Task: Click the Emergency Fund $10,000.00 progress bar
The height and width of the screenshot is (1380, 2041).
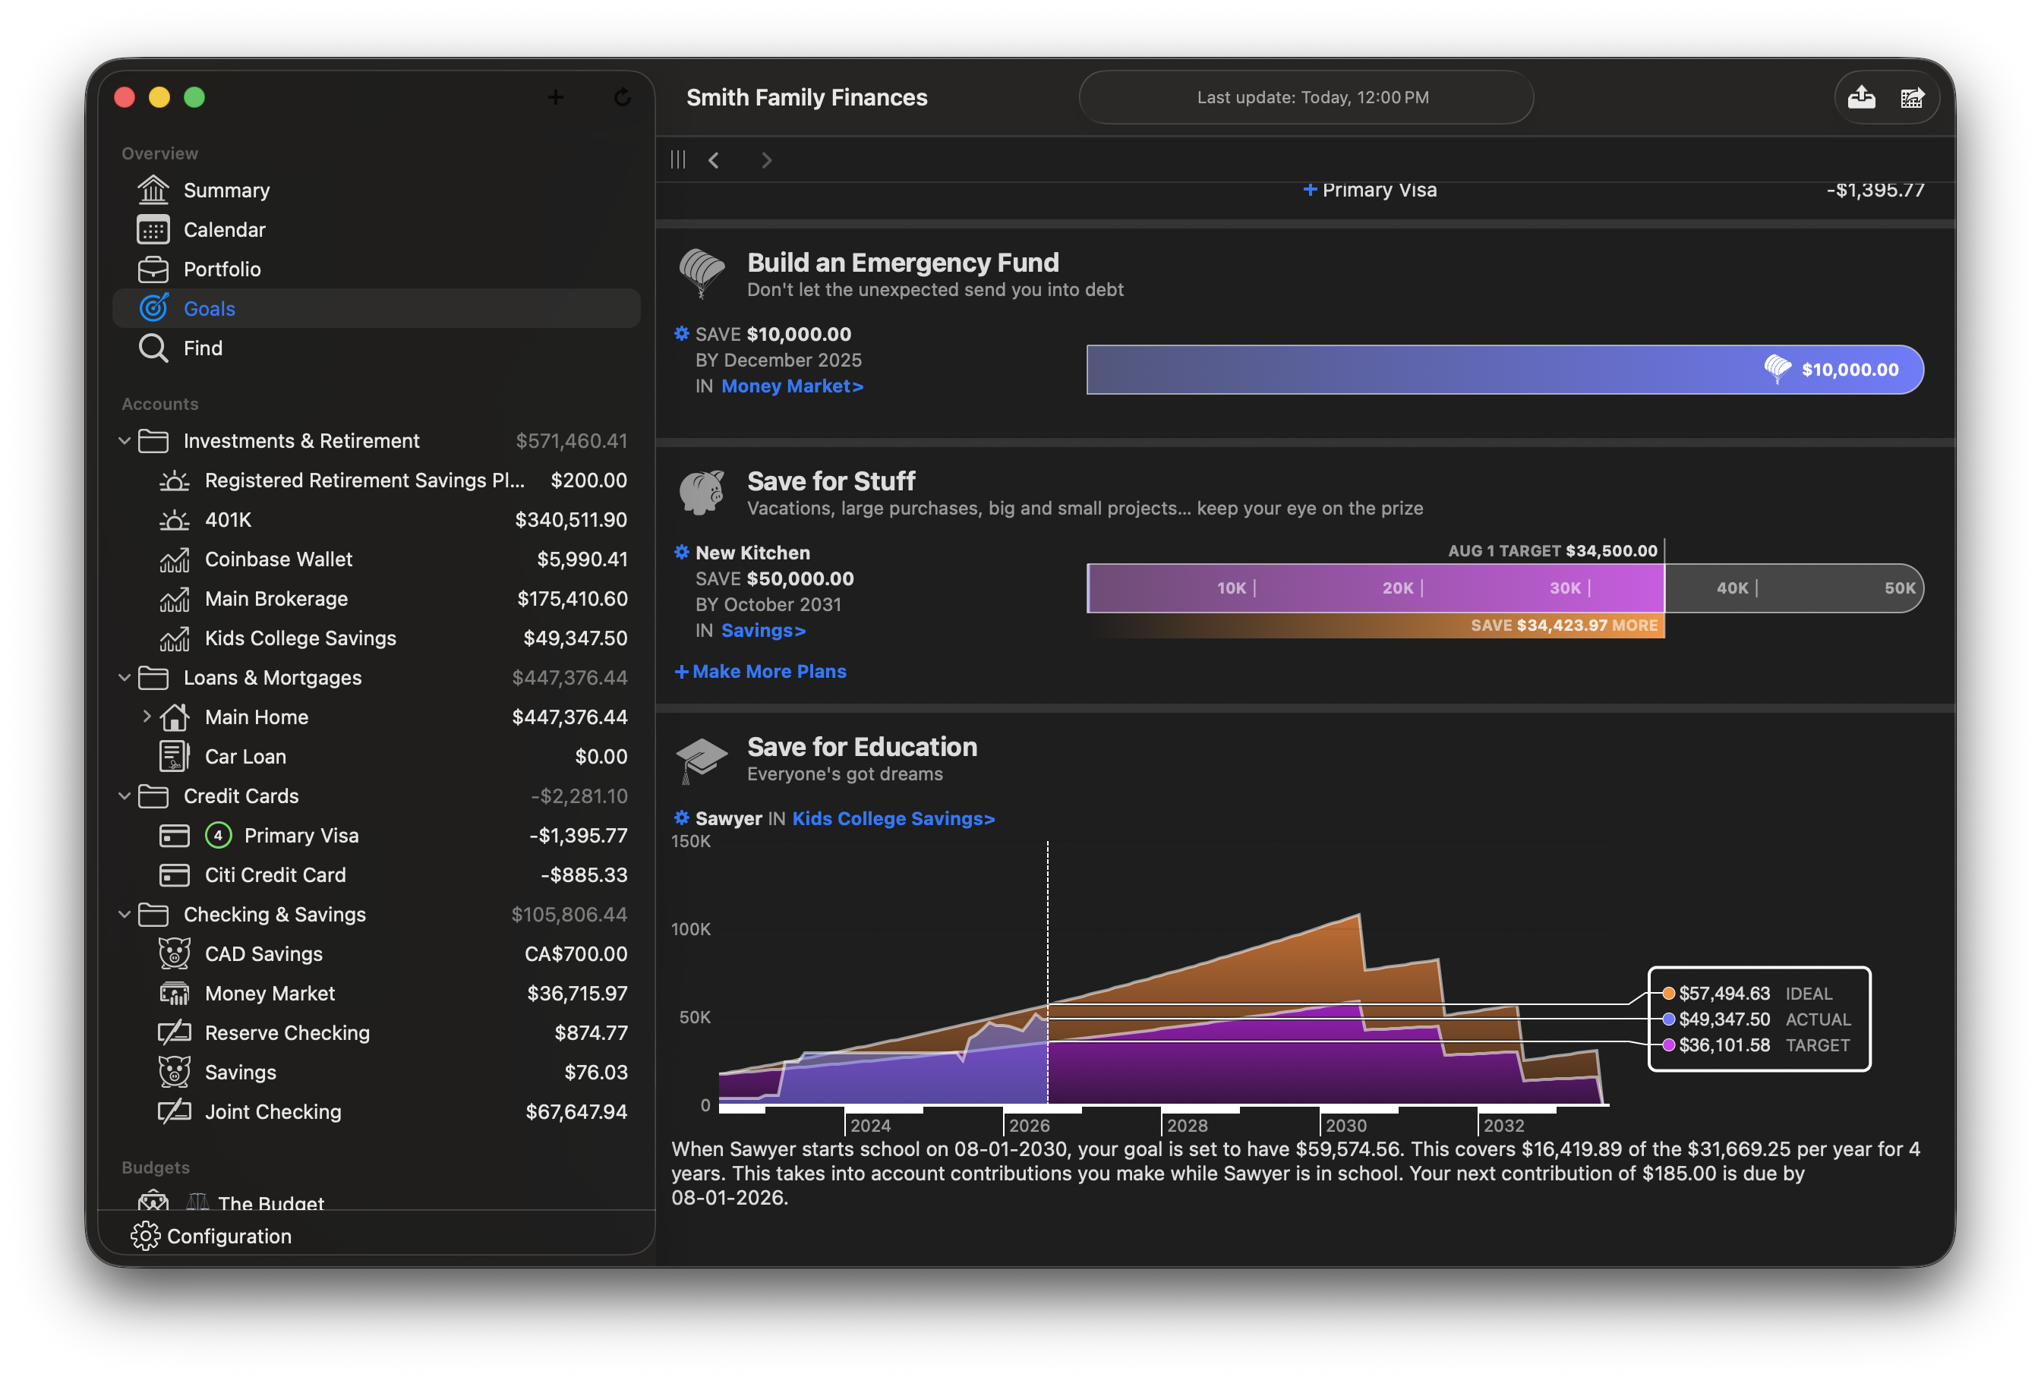Action: (x=1504, y=370)
